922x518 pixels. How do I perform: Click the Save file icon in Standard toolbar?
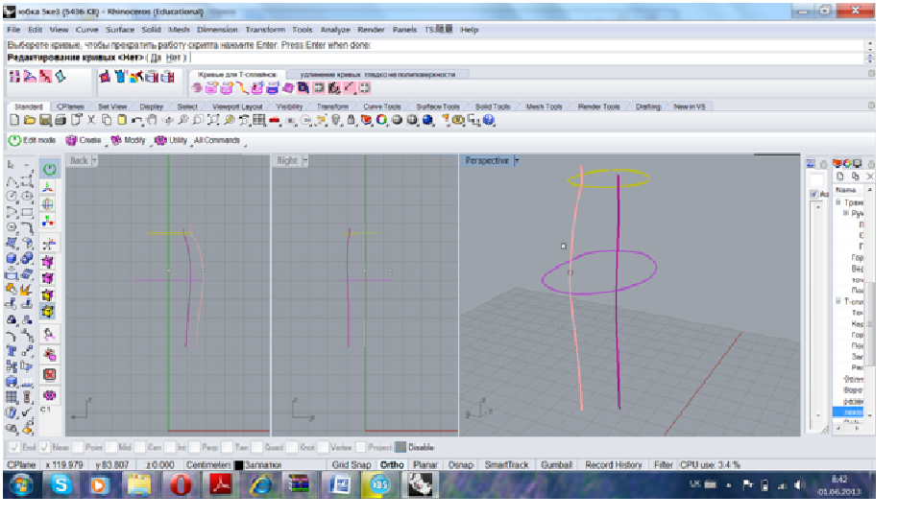(43, 120)
